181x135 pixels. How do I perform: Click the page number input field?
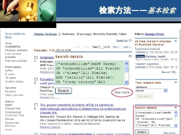point(101,47)
